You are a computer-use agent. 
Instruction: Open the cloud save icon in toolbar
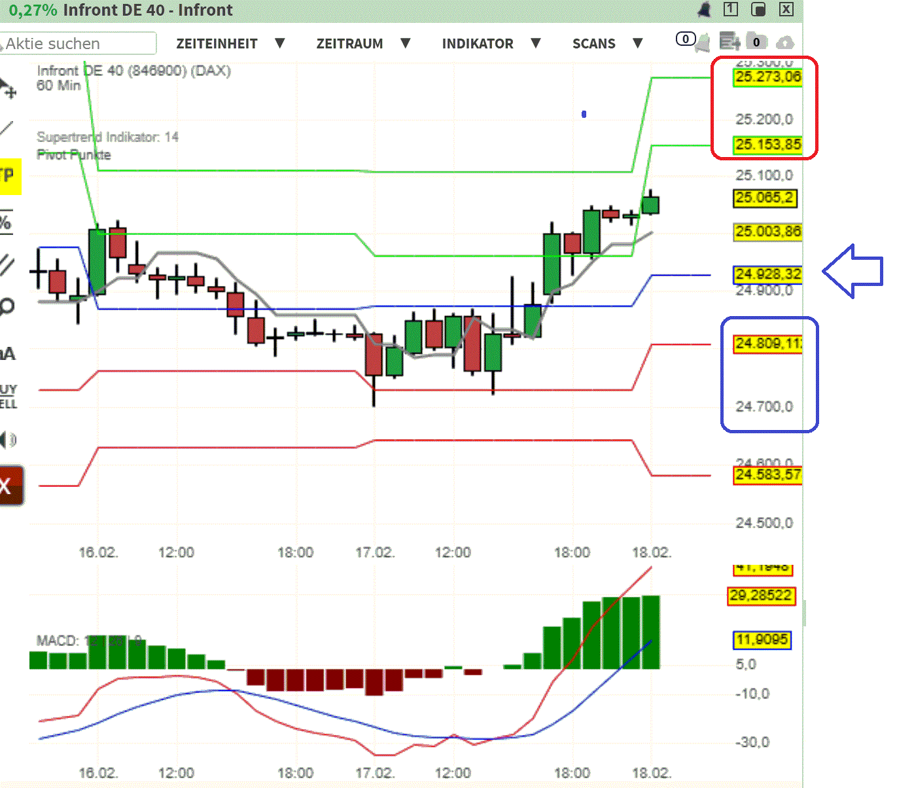784,42
